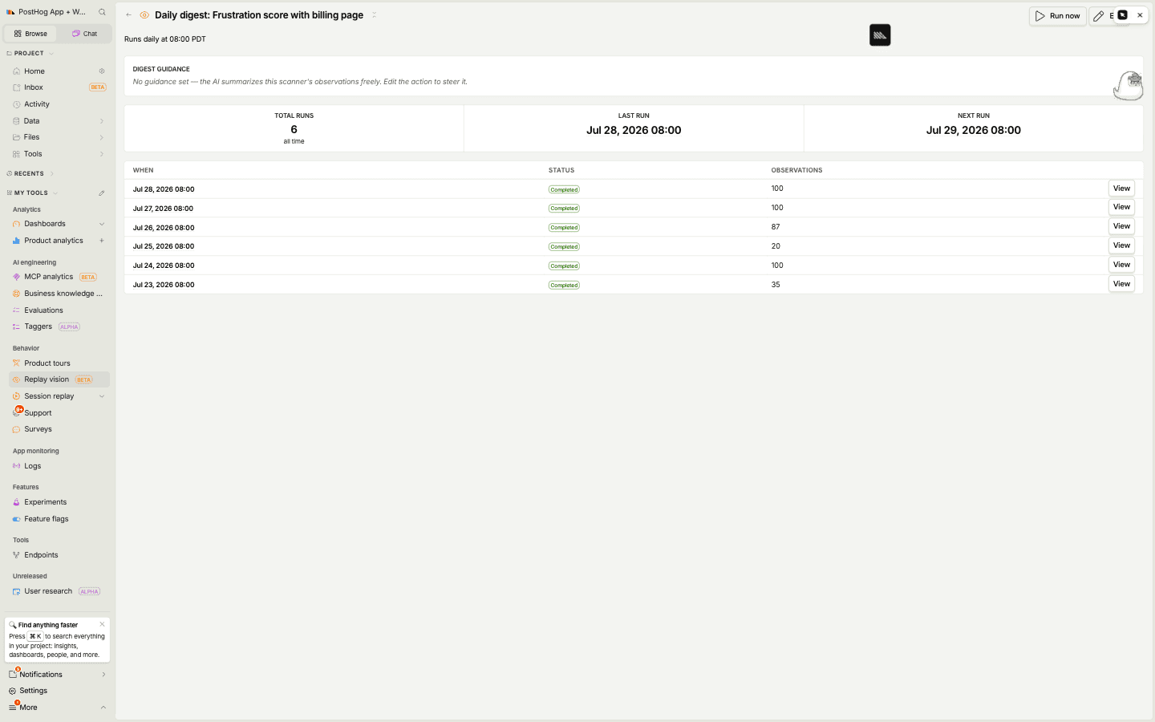Viewport: 1155px width, 722px height.
Task: Click the Completed badge for Jul 26 run
Action: pyautogui.click(x=564, y=228)
